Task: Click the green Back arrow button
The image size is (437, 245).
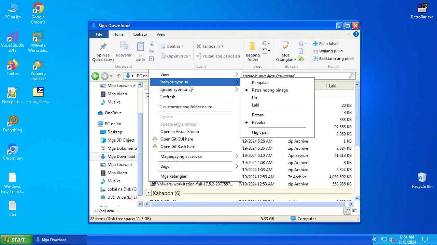Action: click(96, 76)
